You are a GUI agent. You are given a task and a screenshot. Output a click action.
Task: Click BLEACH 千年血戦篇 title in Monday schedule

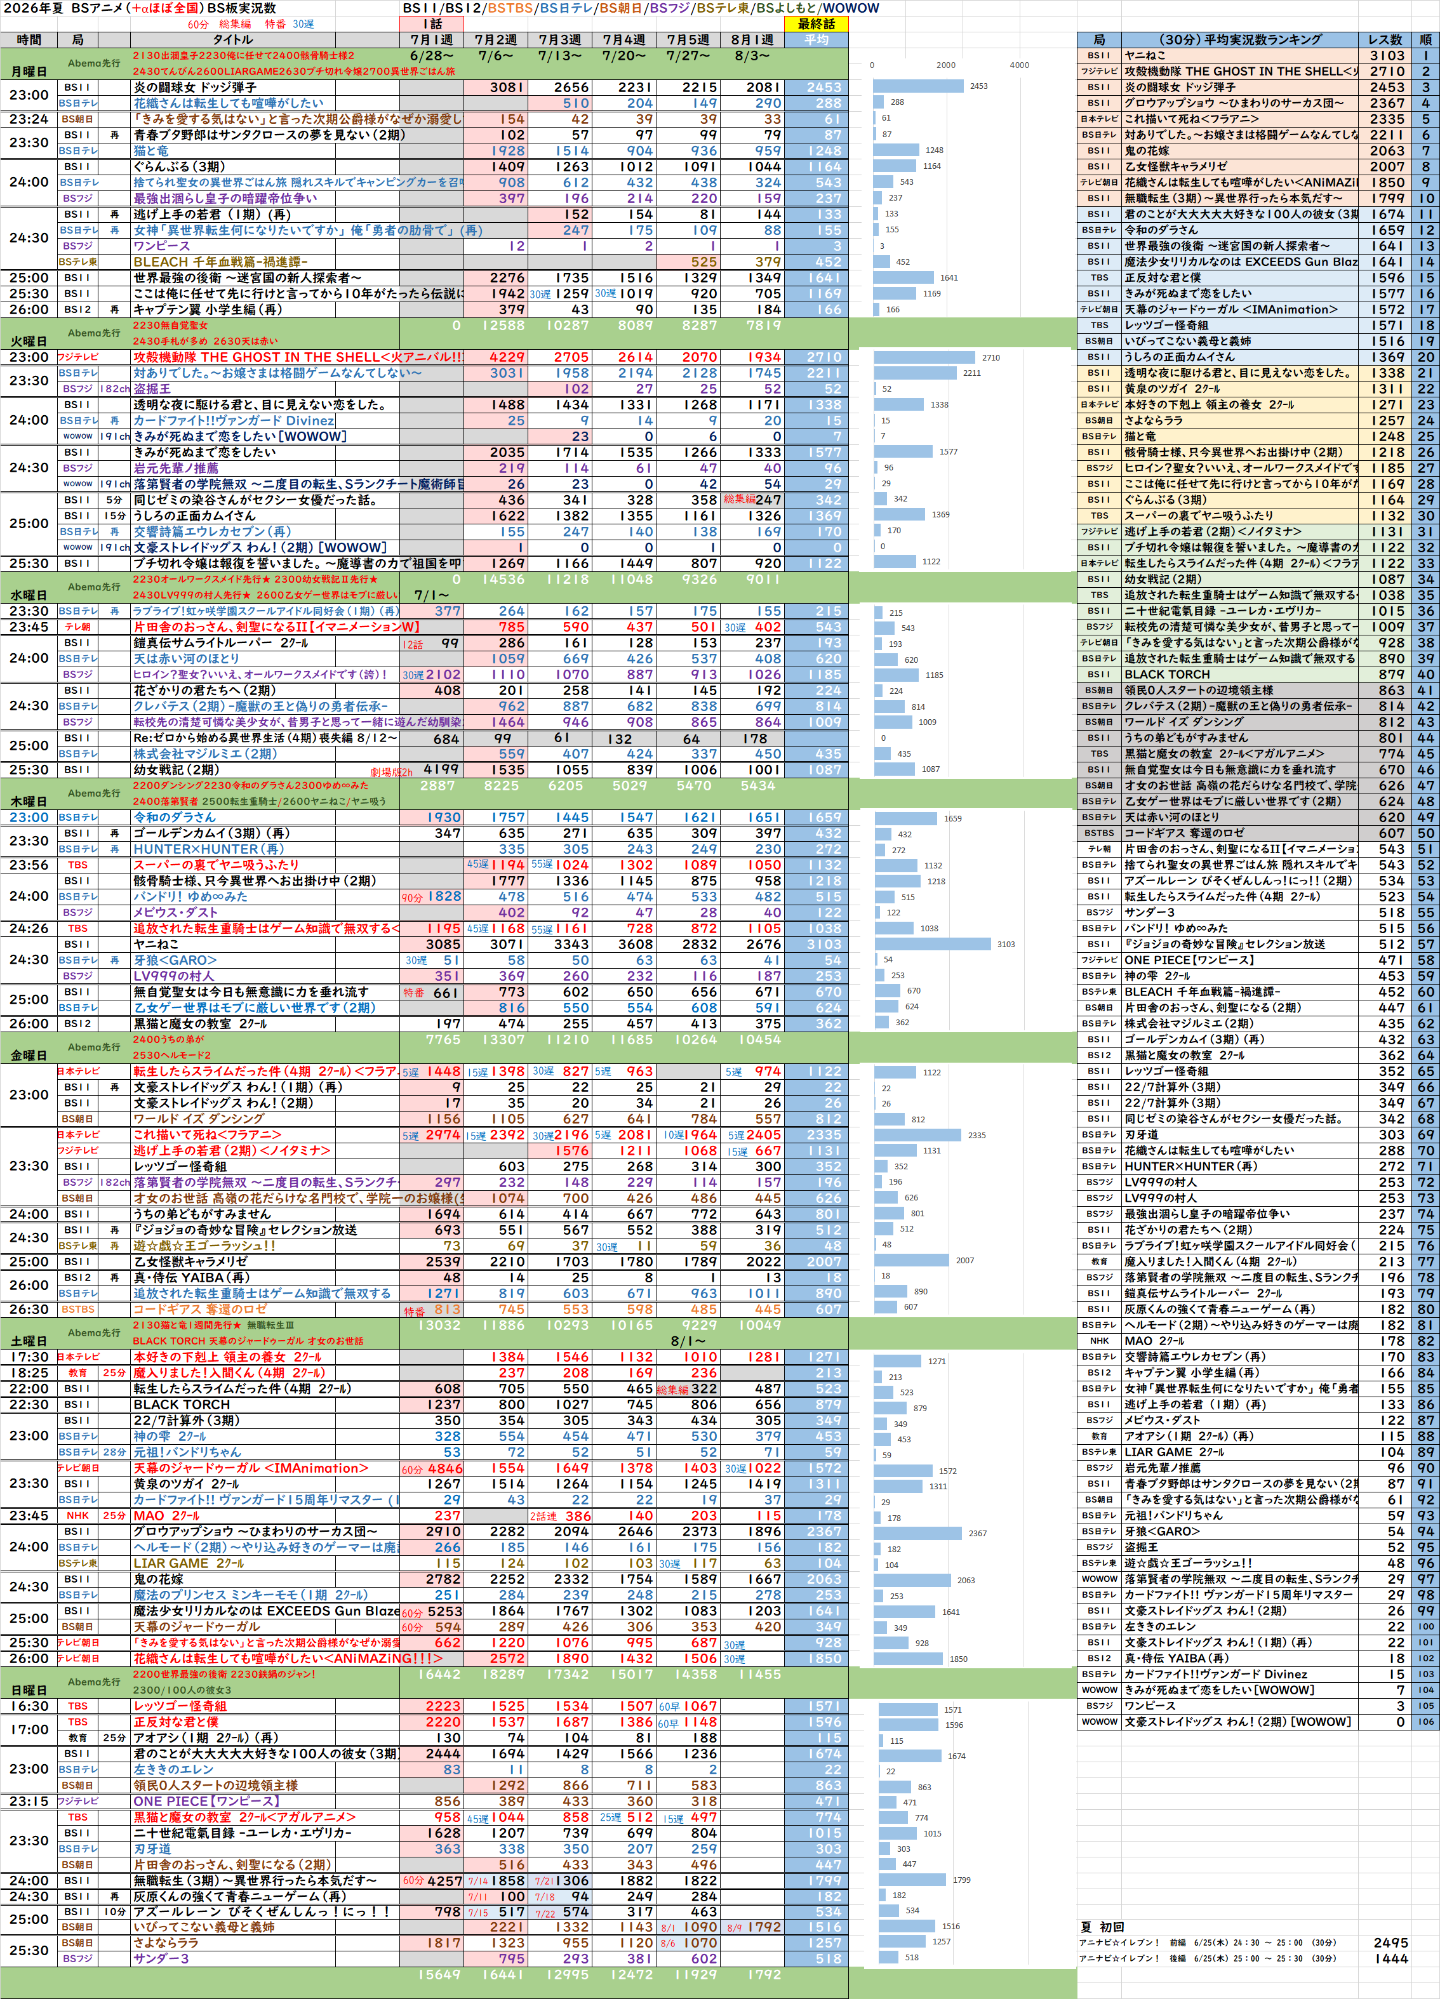[220, 262]
